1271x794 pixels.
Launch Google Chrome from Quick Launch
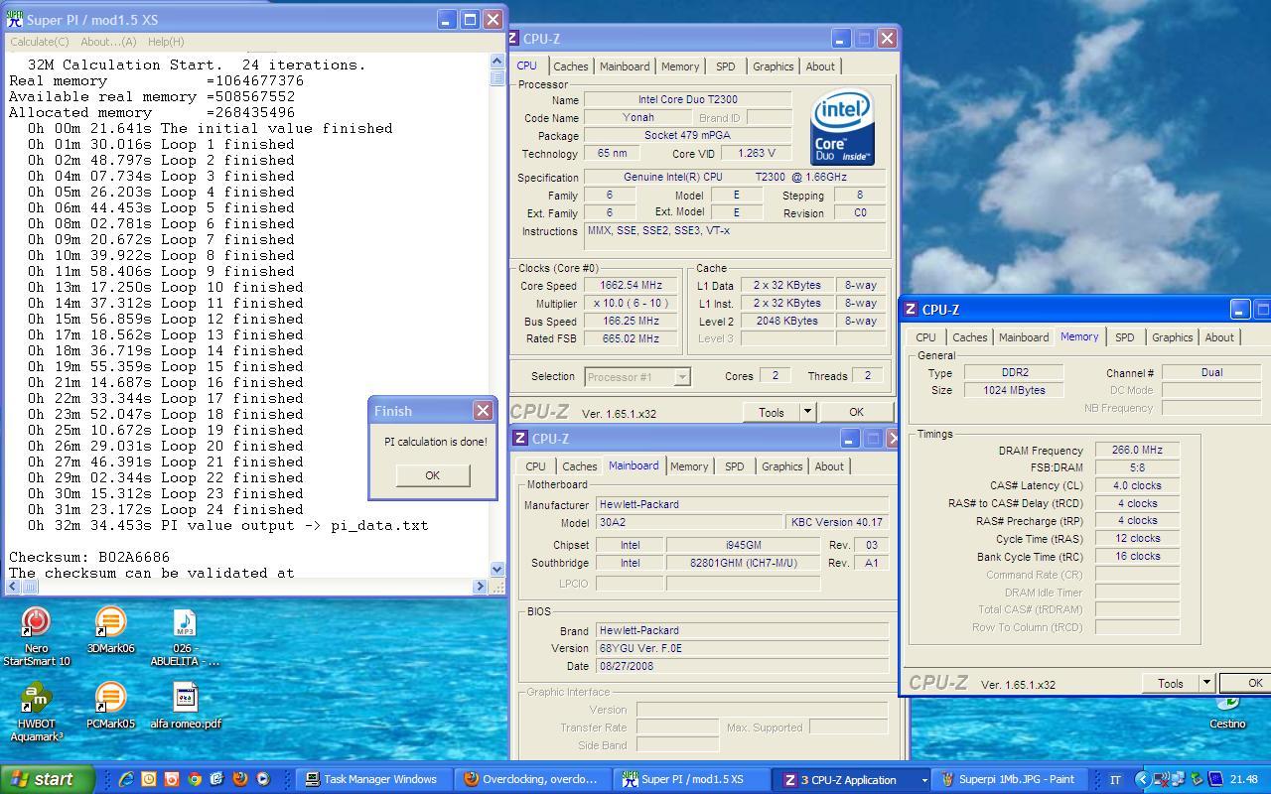195,779
